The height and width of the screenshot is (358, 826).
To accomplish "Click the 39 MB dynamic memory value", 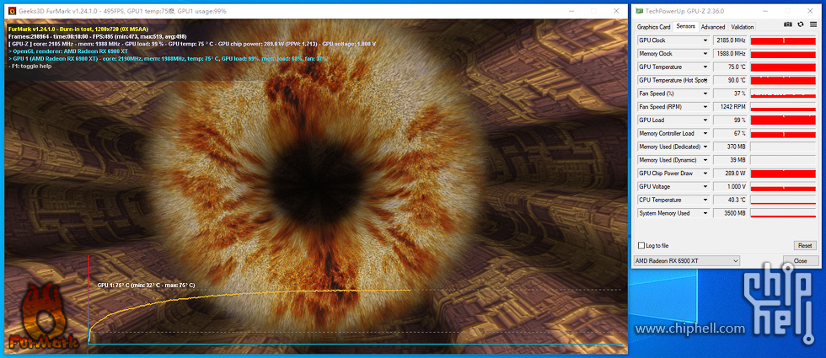I will tap(730, 160).
